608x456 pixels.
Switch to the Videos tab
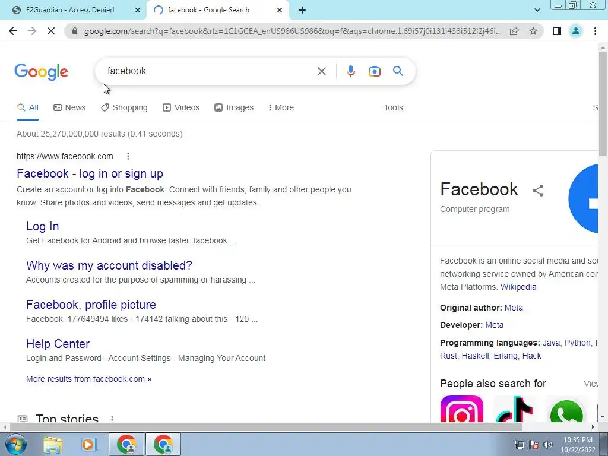pyautogui.click(x=181, y=107)
